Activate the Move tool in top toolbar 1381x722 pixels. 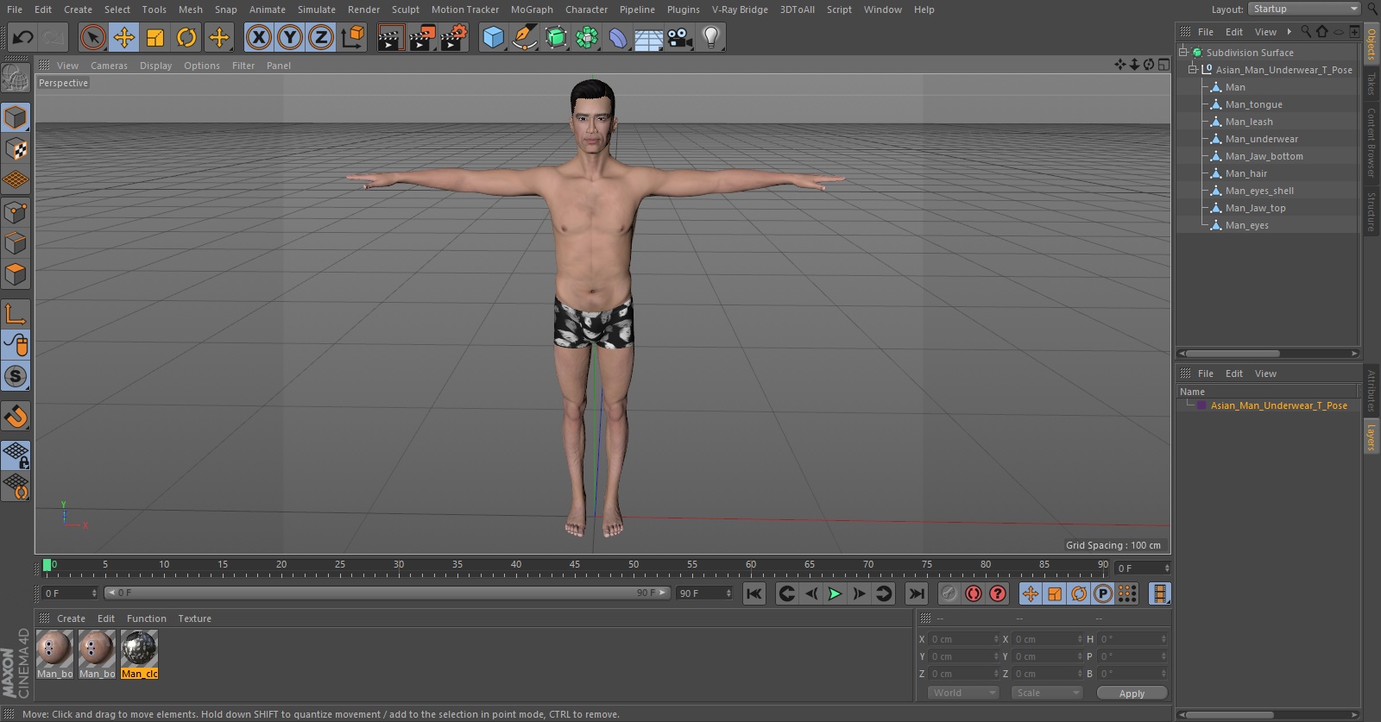pos(124,37)
